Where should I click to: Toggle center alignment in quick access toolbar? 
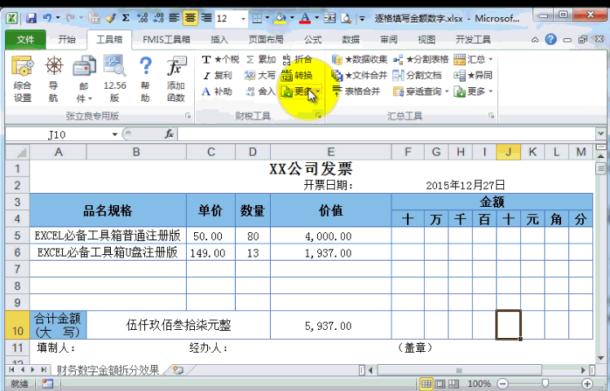point(190,18)
